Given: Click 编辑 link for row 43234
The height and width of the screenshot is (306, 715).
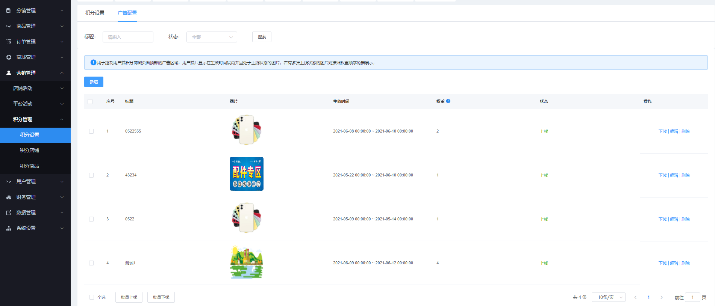Looking at the screenshot, I should pyautogui.click(x=674, y=175).
